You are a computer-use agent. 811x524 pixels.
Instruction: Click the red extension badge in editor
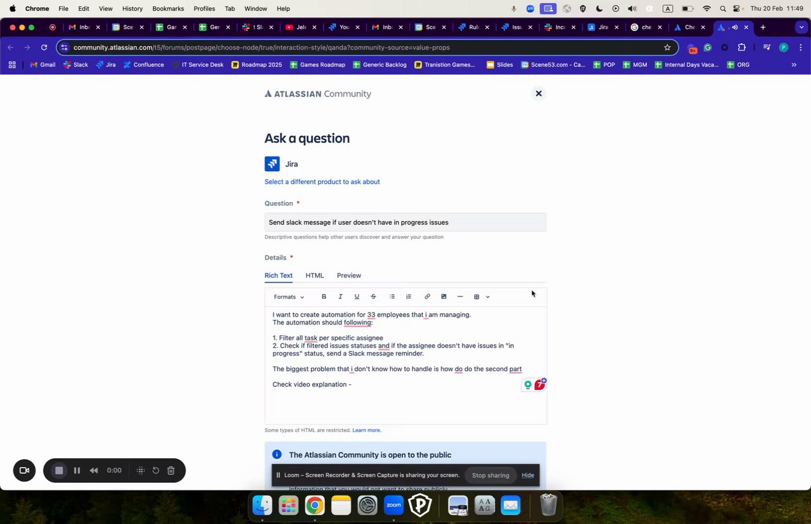[540, 385]
